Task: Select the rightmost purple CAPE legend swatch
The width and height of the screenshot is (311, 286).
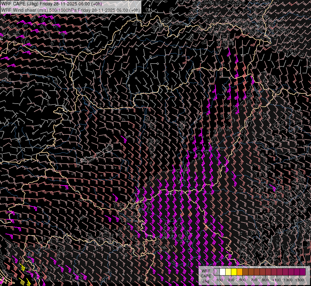Action: tap(302, 272)
